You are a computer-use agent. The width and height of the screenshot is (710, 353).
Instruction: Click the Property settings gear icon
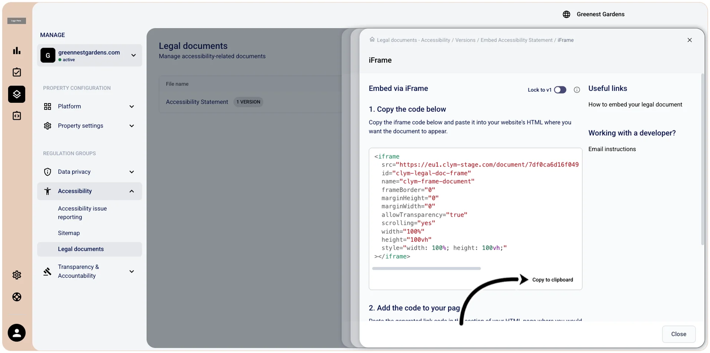47,126
